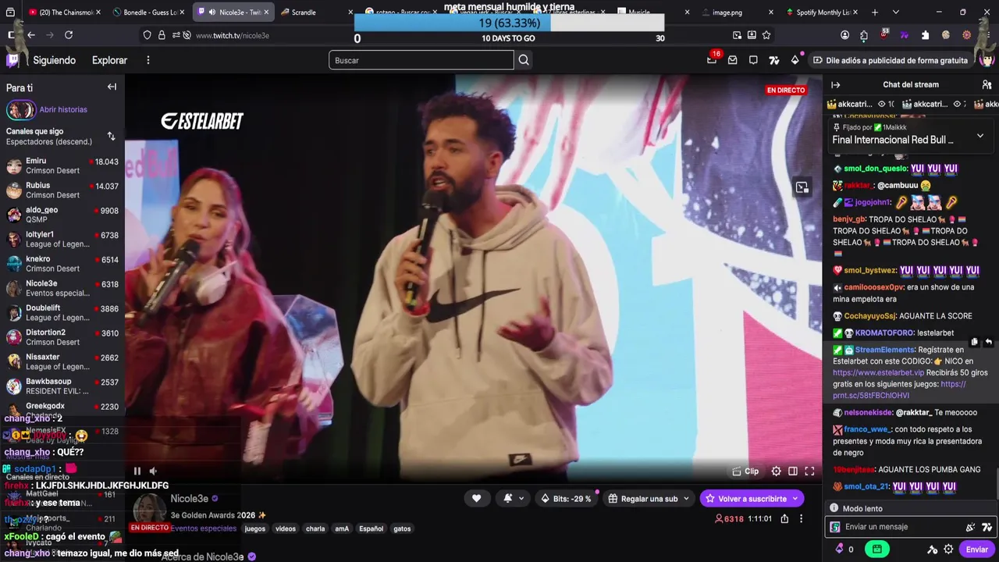Open the inbox notifications icon

pyautogui.click(x=733, y=60)
